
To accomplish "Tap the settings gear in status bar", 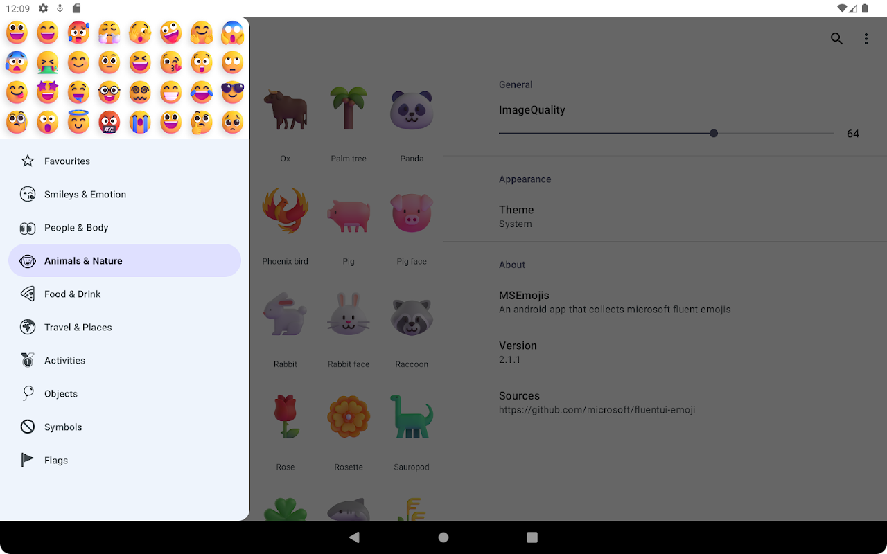I will click(x=43, y=8).
